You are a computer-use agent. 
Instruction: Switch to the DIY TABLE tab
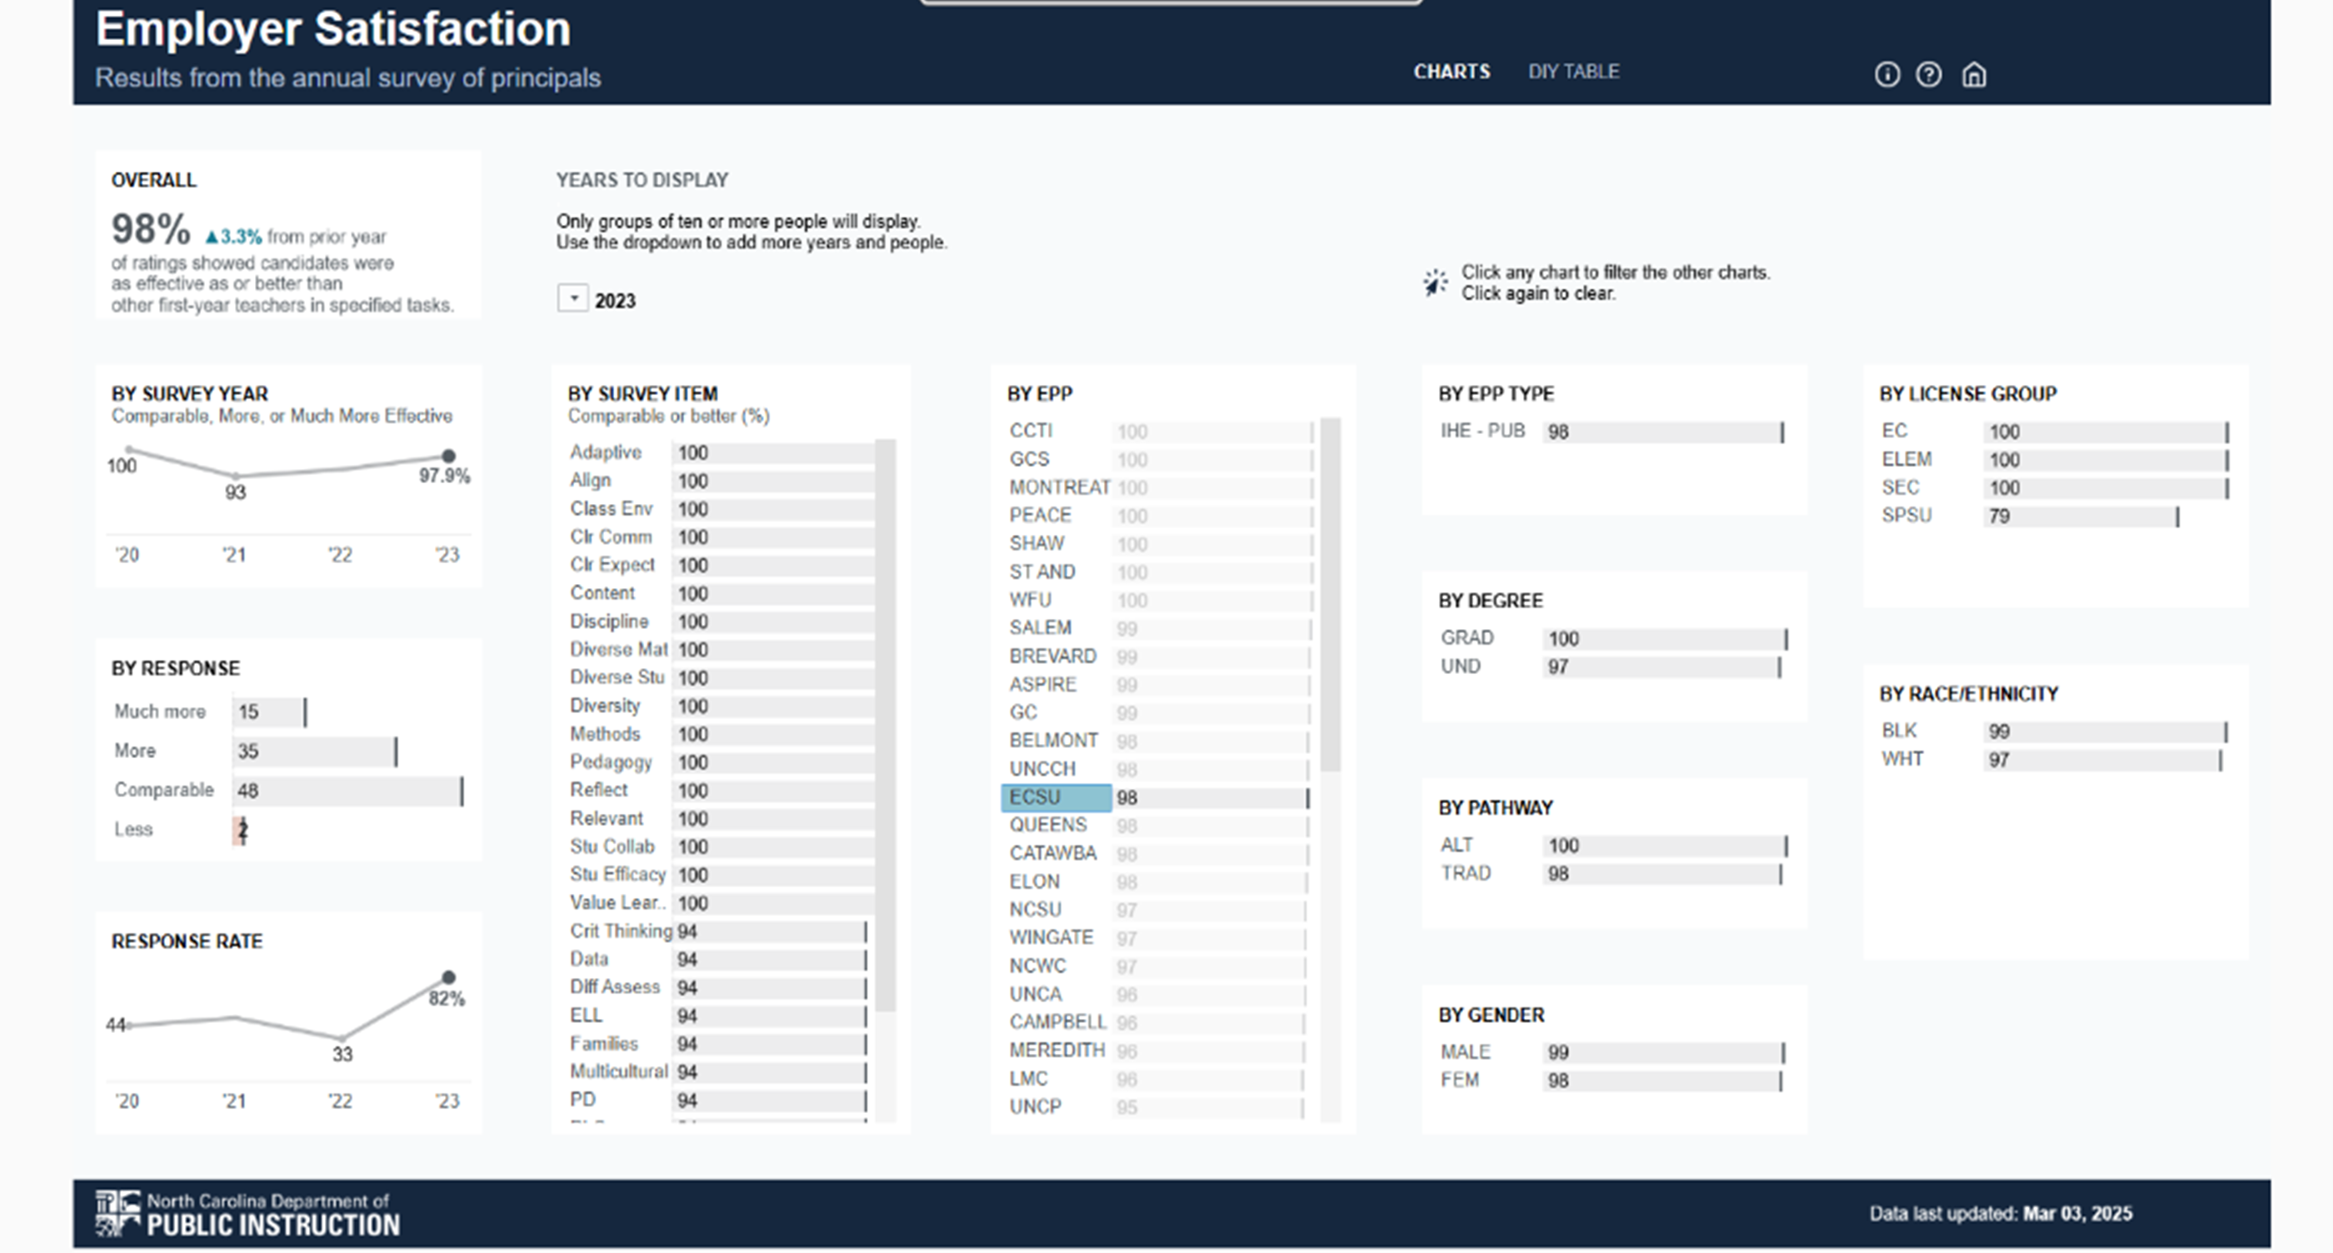click(x=1573, y=72)
